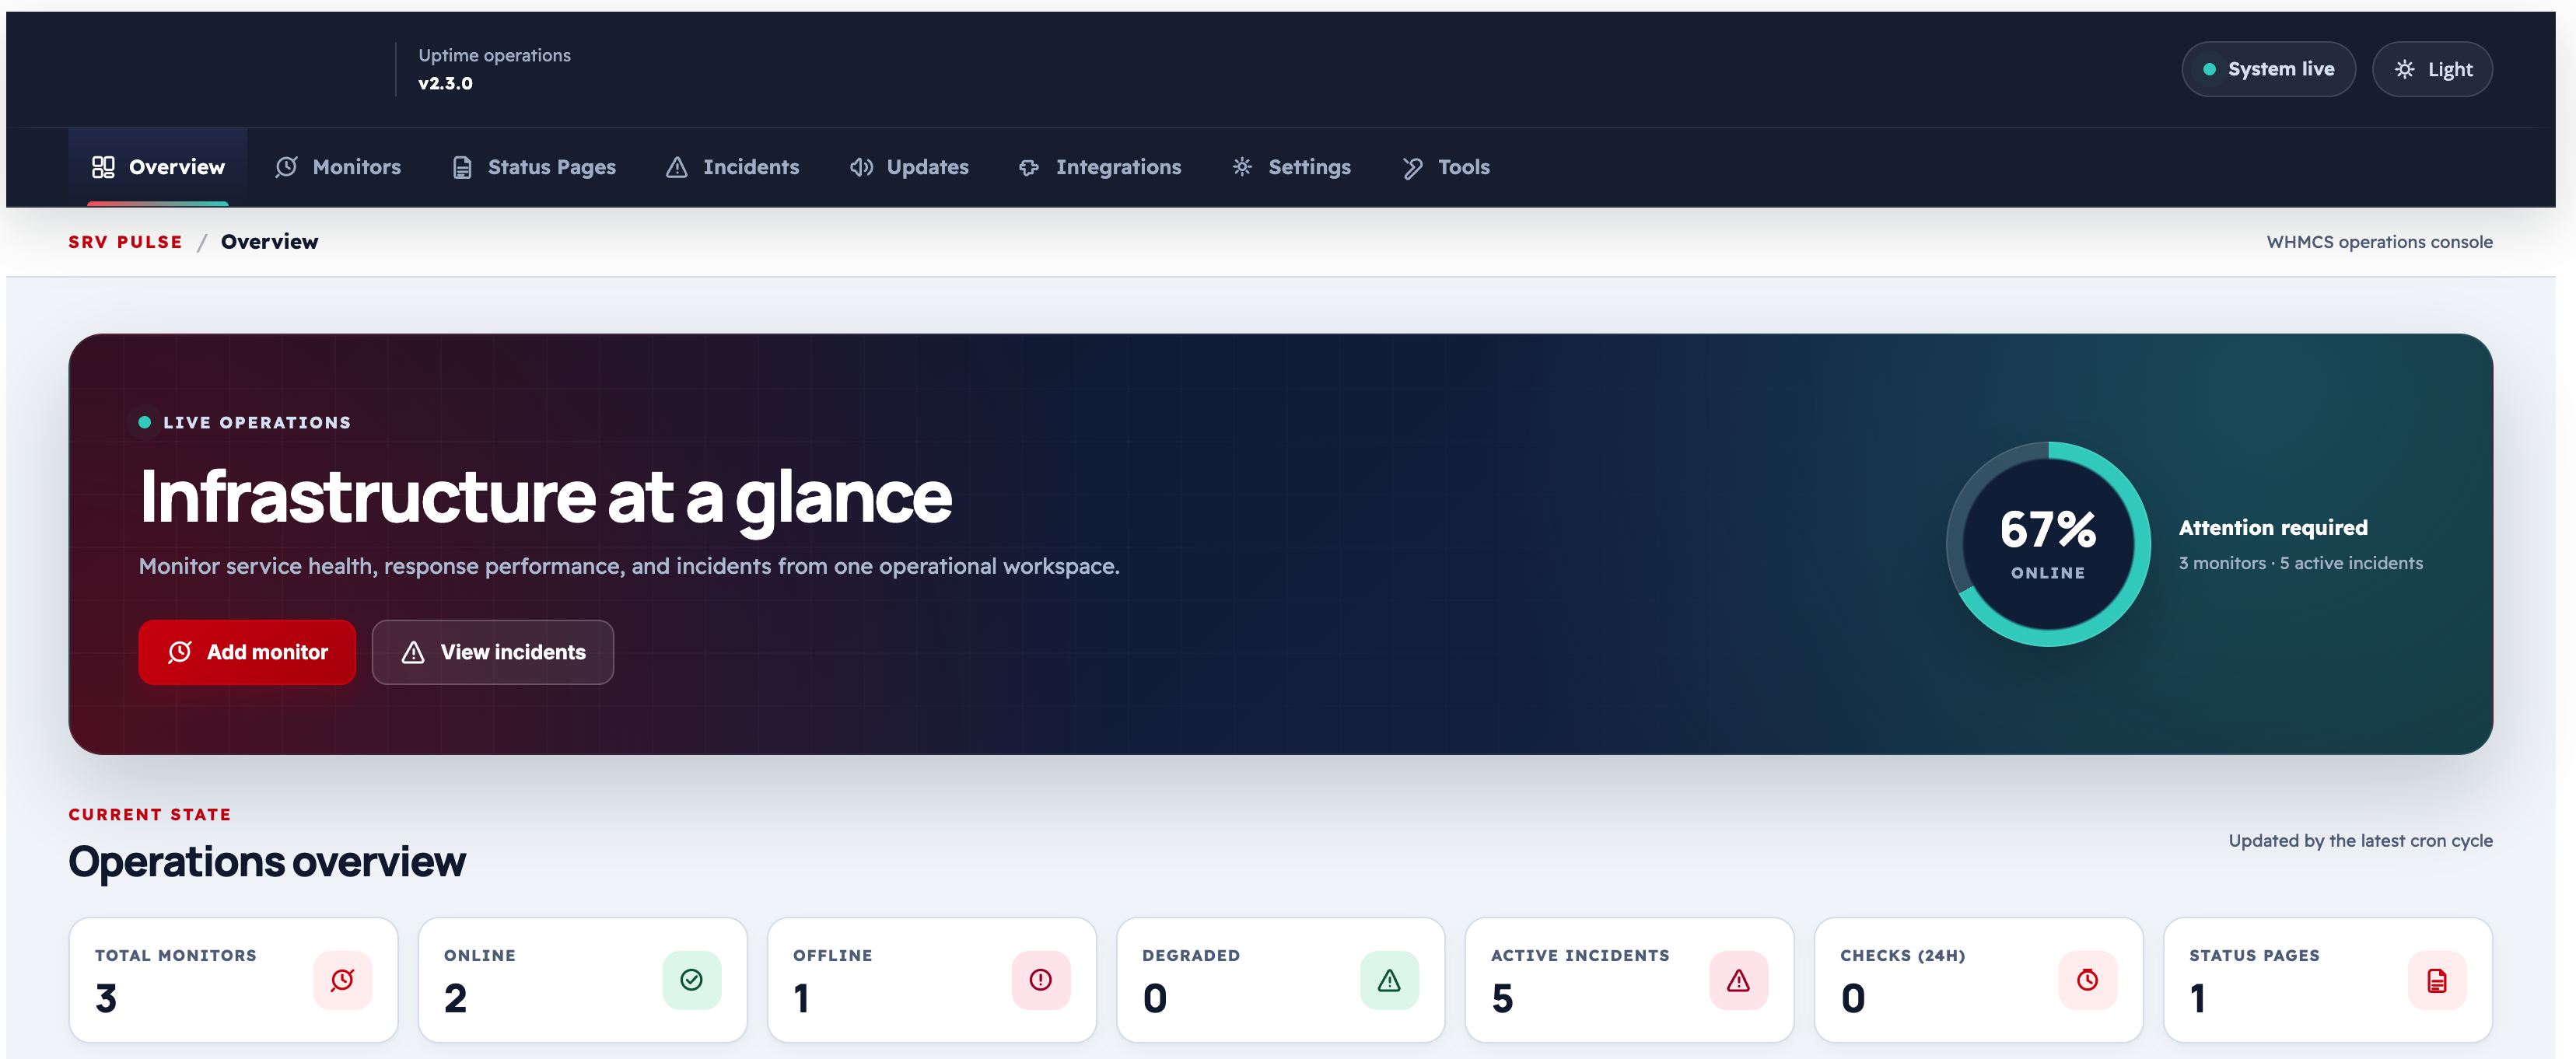Click the Total Monitors card value 3
The width and height of the screenshot is (2576, 1059).
click(x=106, y=999)
